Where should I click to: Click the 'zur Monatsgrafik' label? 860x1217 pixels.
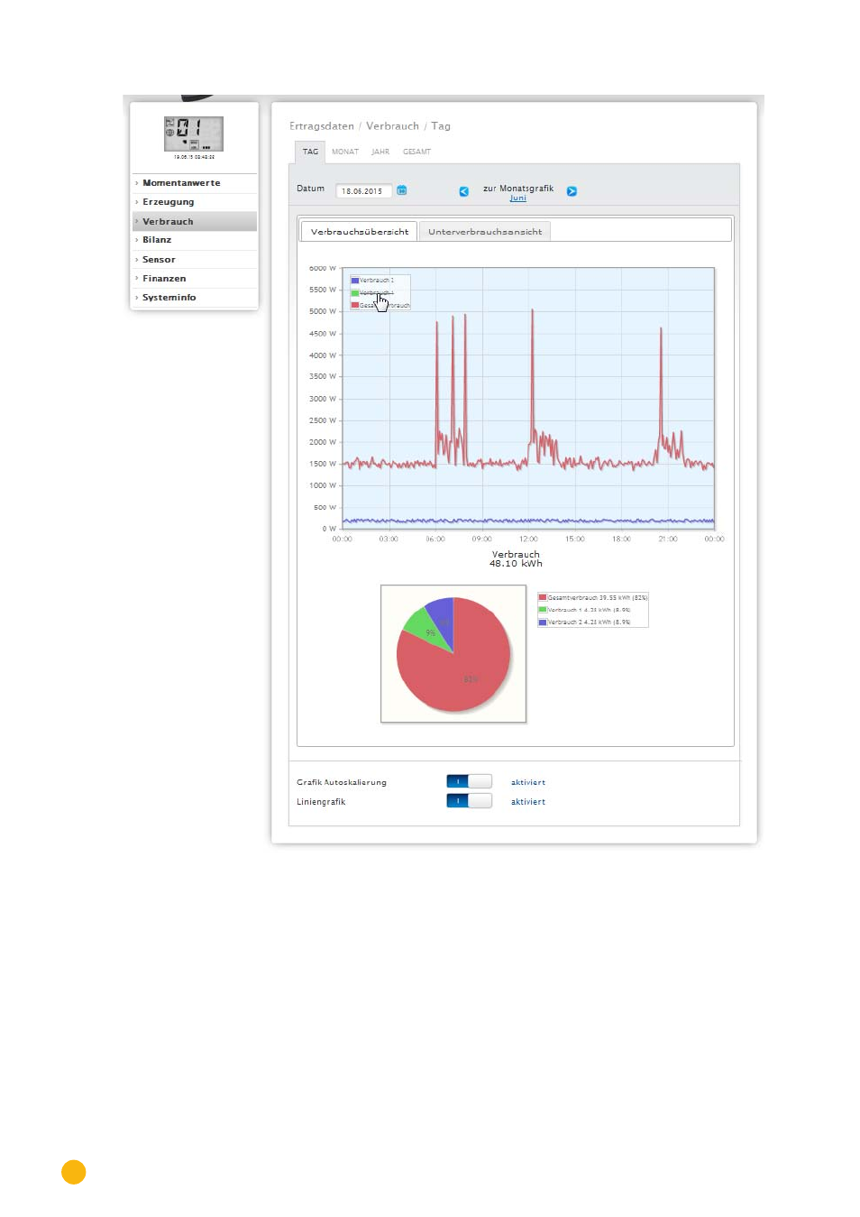tap(518, 189)
